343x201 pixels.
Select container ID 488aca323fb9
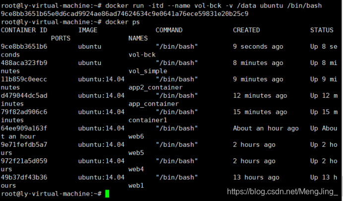24,63
